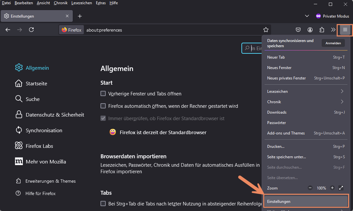Open the Extras menu
This screenshot has height=211, width=353.
point(100,3)
